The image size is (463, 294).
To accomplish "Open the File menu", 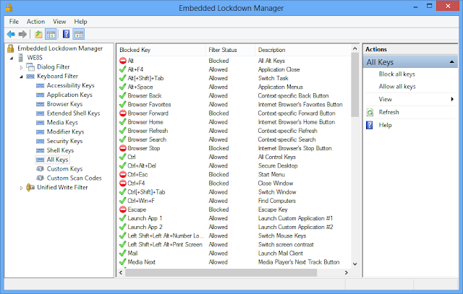I will 14,22.
